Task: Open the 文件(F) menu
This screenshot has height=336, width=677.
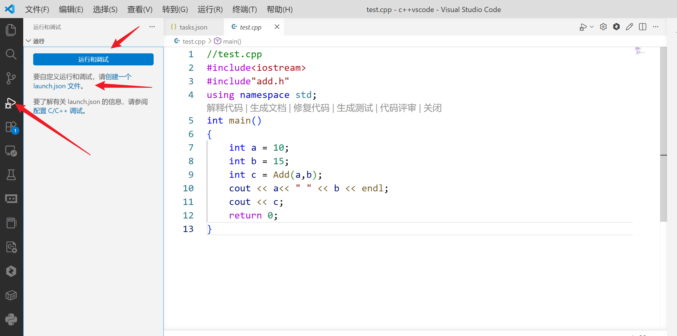Action: tap(37, 9)
